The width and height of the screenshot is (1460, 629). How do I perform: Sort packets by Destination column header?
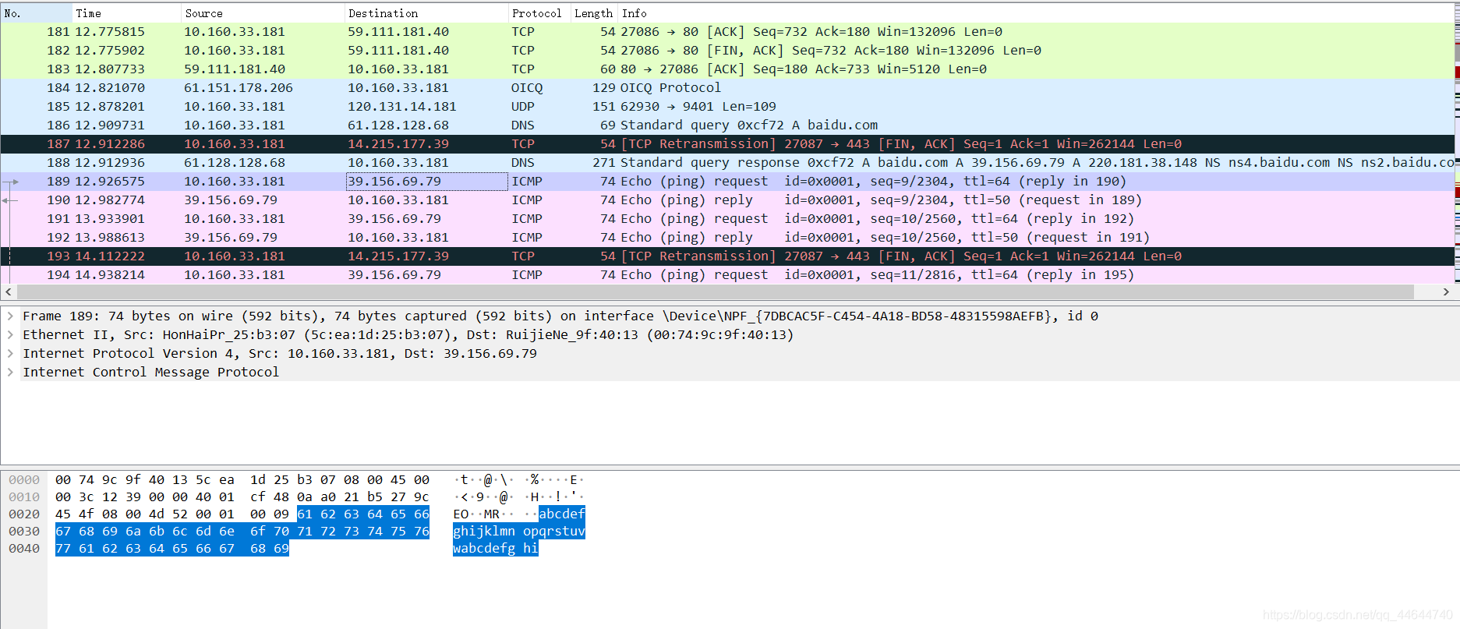(x=426, y=13)
